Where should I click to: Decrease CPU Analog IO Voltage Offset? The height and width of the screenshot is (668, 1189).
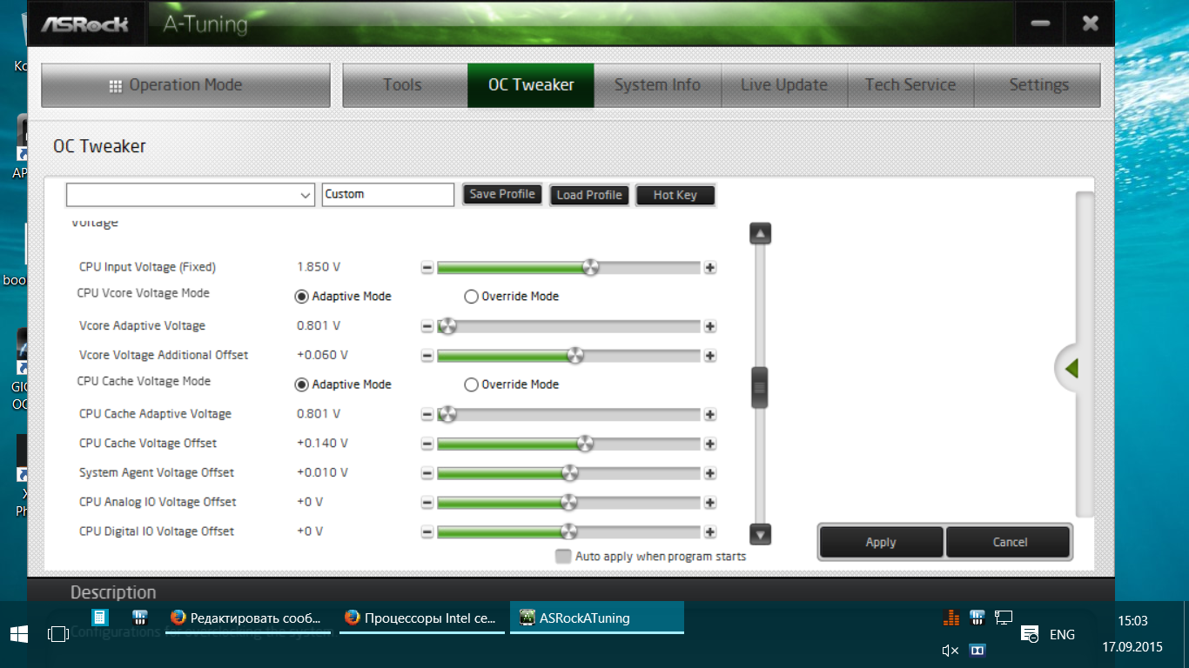click(427, 503)
